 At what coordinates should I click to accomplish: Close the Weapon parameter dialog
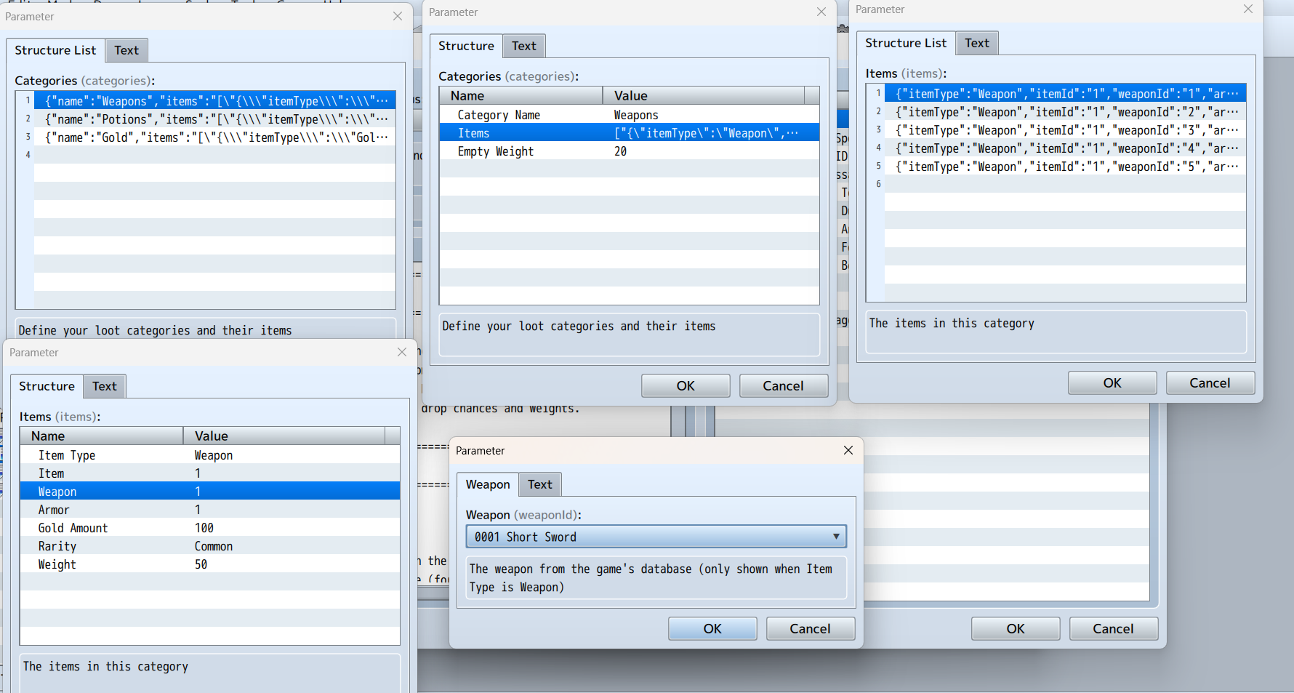[x=848, y=450]
